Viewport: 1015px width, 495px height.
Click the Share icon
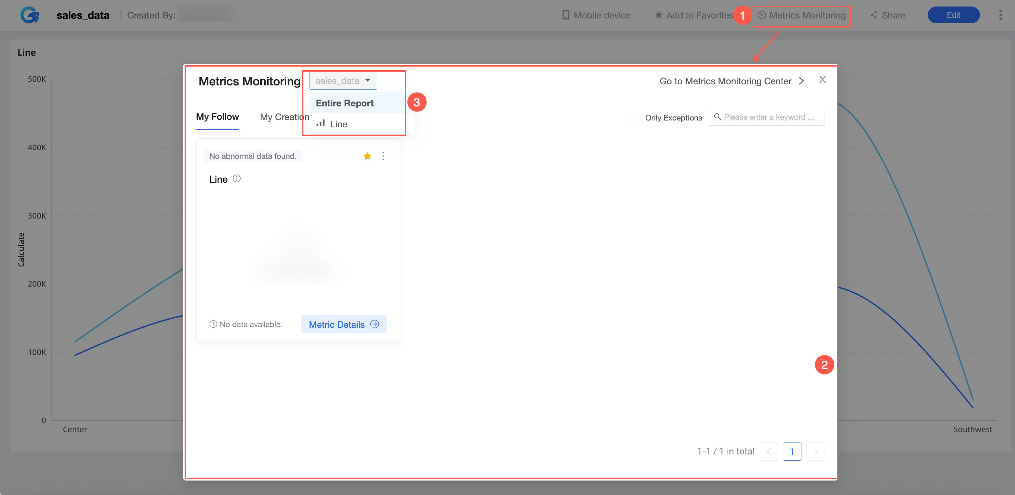tap(873, 15)
